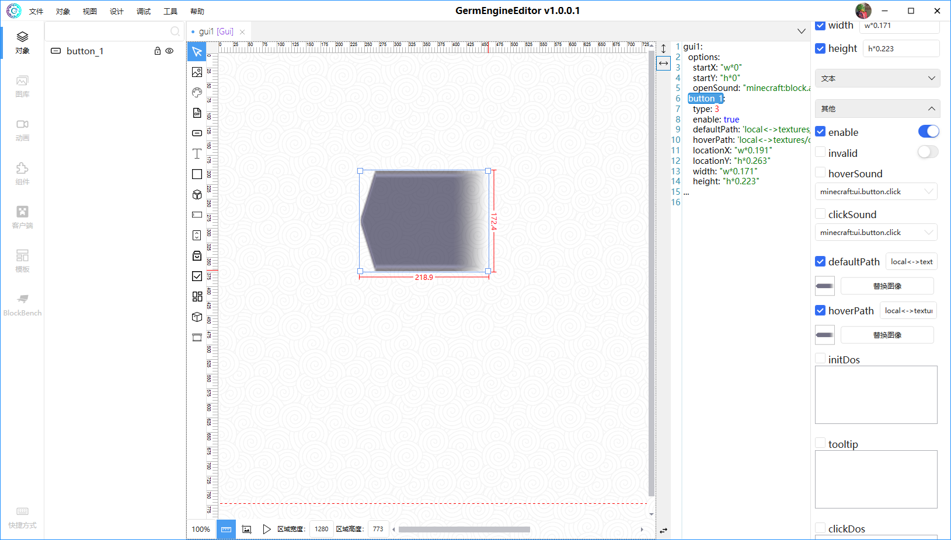The image size is (951, 540).
Task: Open the 帮助 menu
Action: pos(197,11)
